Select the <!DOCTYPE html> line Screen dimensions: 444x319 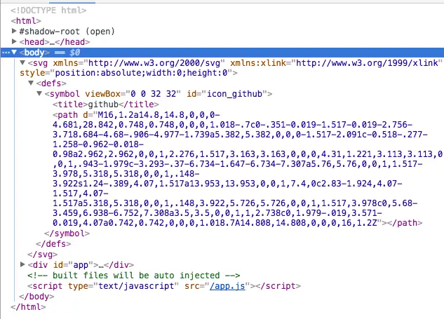click(48, 11)
